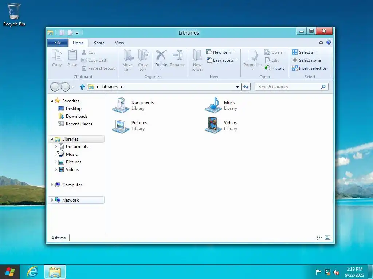Open the Videos library icon
Screen dimensions: 373x279
click(x=213, y=125)
